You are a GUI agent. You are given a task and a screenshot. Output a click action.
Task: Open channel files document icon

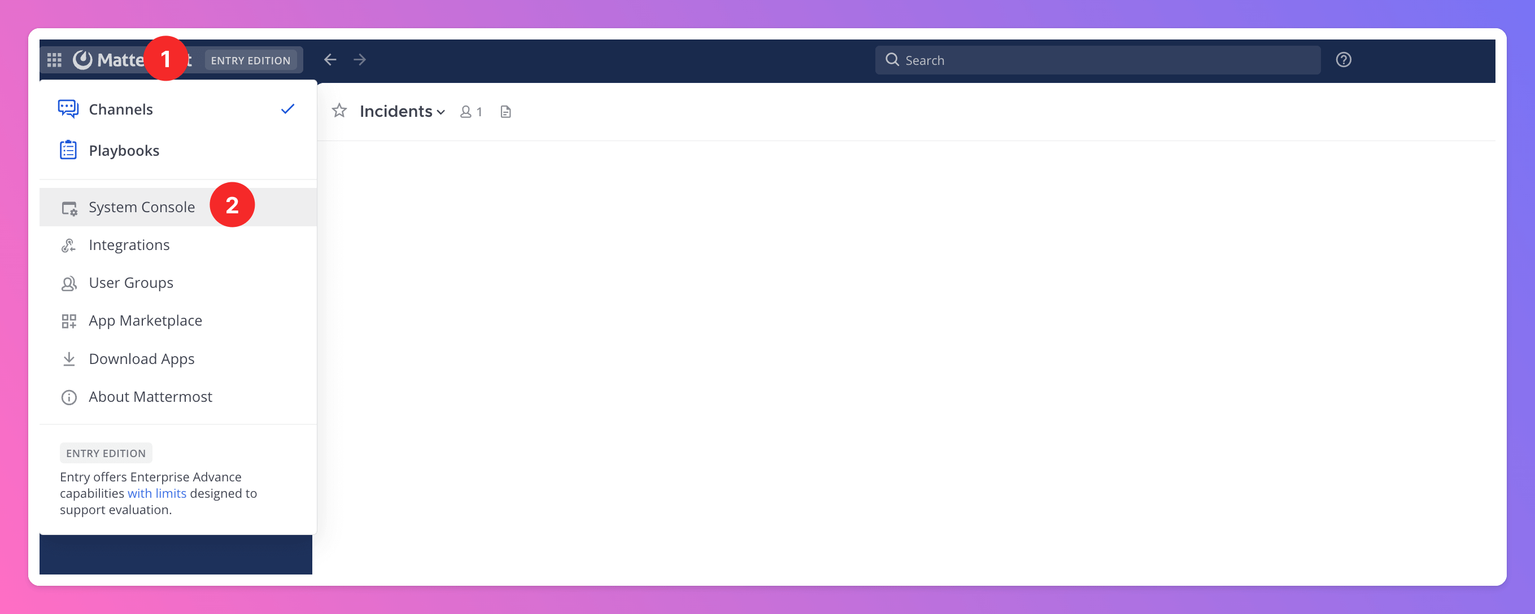505,112
